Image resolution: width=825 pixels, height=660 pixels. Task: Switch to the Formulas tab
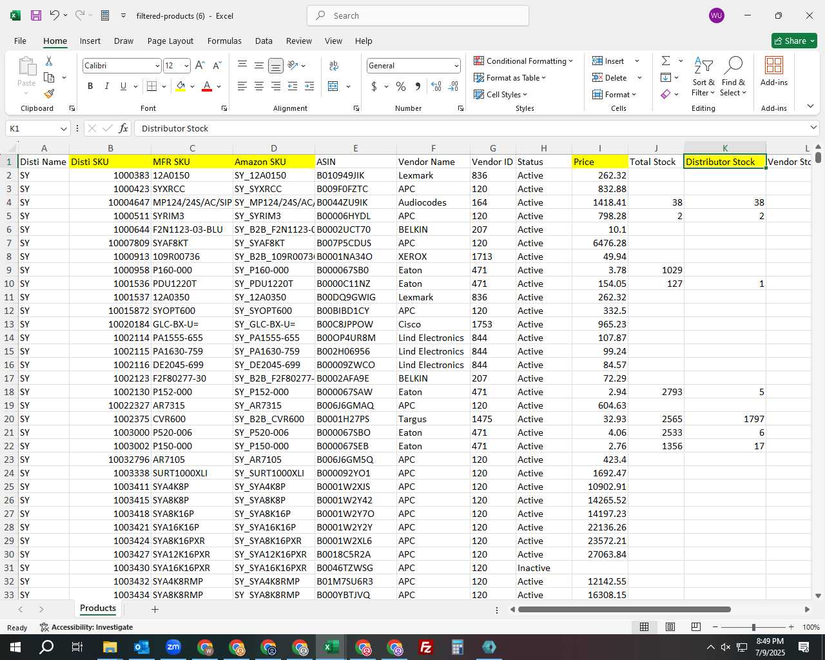click(x=224, y=41)
